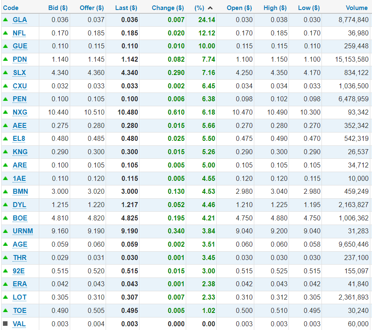Open the AEE stock code link
Image resolution: width=372 pixels, height=330 pixels.
[x=20, y=125]
